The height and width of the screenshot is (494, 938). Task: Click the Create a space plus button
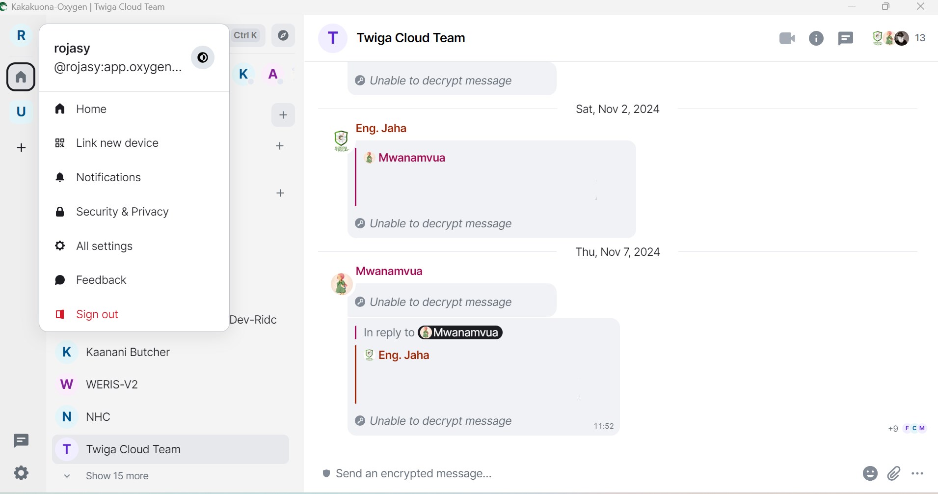tap(21, 147)
